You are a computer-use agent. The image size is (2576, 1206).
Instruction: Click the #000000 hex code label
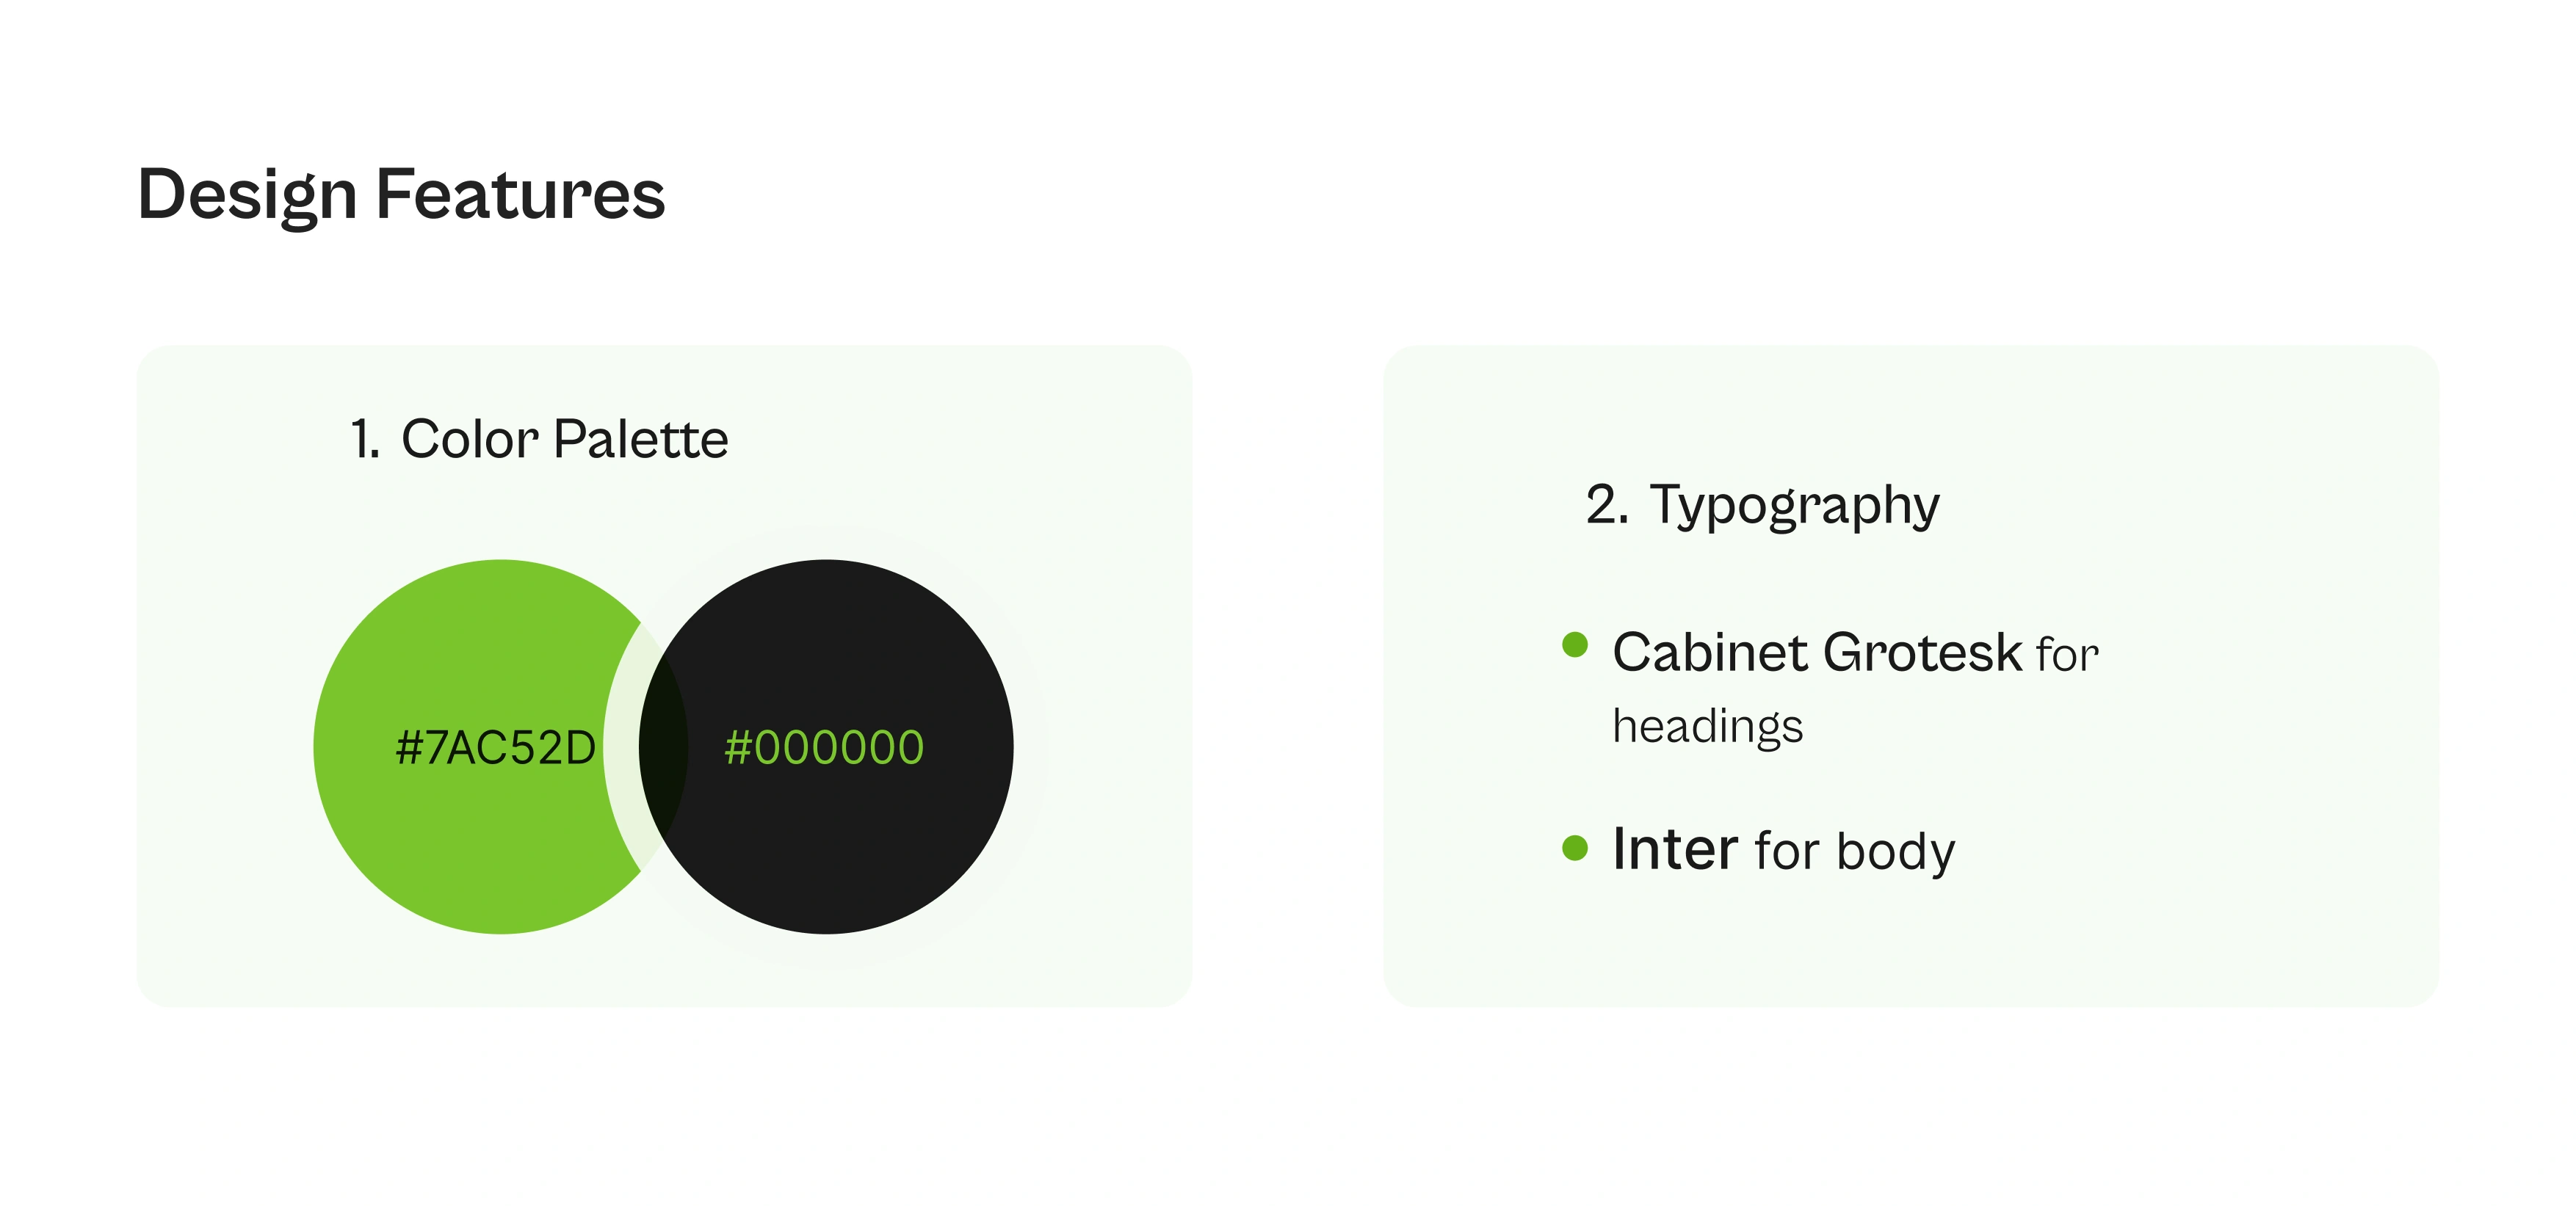point(824,748)
